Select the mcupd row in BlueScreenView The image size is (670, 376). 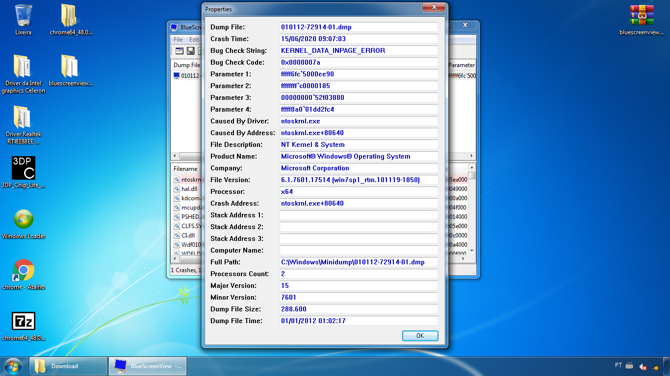click(187, 208)
